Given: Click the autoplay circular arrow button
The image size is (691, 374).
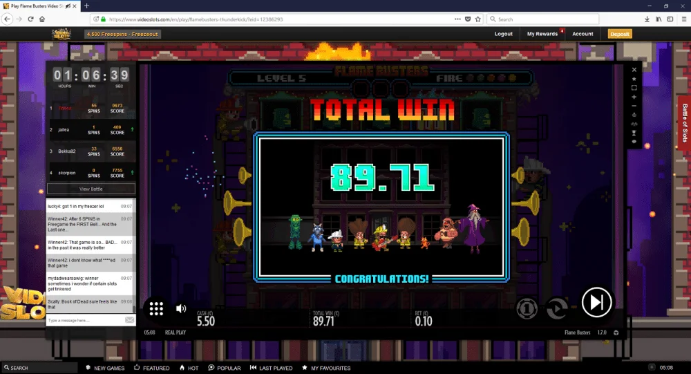Looking at the screenshot, I should click(x=557, y=308).
